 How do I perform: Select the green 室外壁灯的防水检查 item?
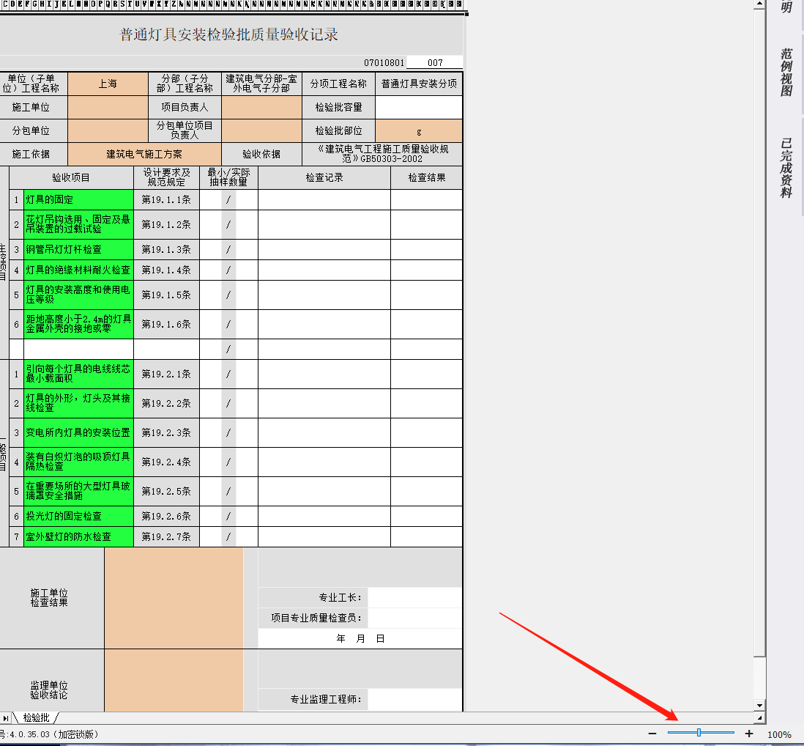tap(78, 536)
